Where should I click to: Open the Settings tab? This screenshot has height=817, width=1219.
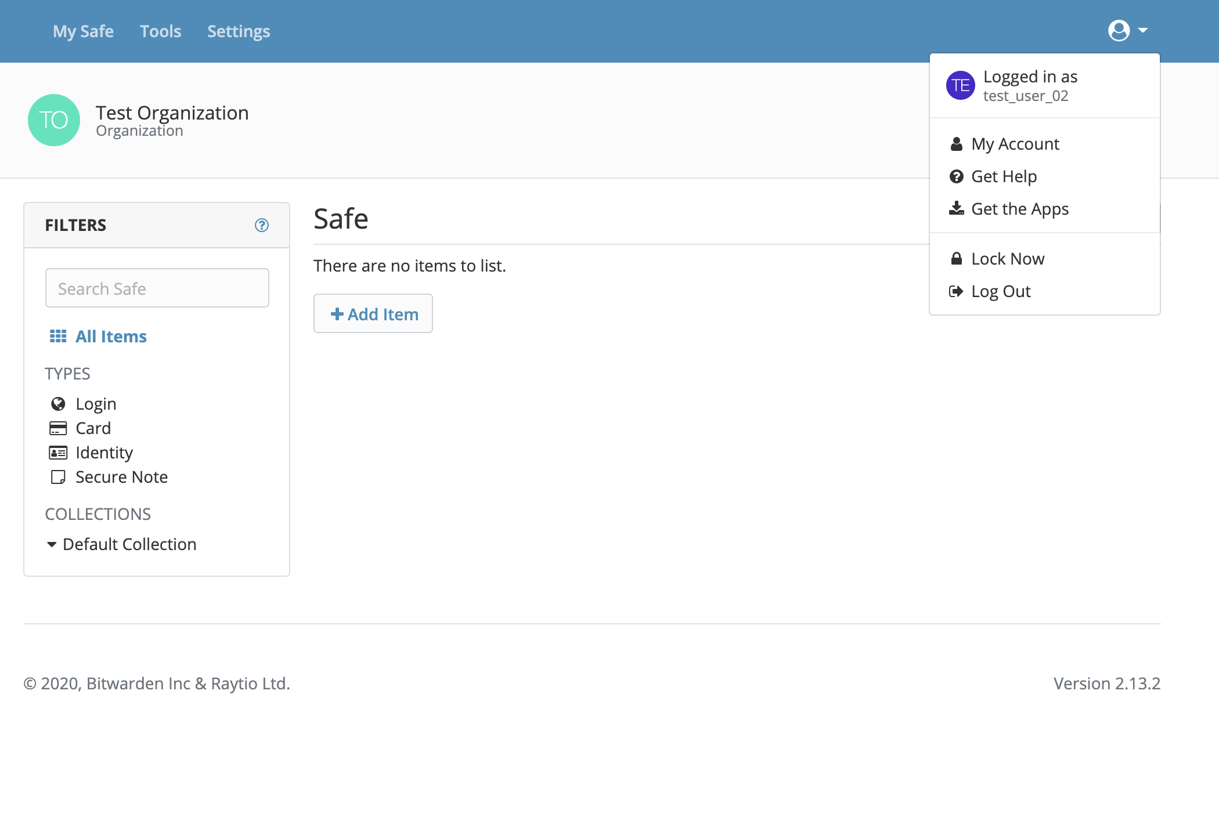point(239,31)
